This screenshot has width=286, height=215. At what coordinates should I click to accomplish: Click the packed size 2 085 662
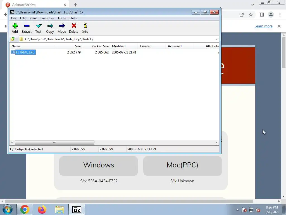tap(102, 52)
